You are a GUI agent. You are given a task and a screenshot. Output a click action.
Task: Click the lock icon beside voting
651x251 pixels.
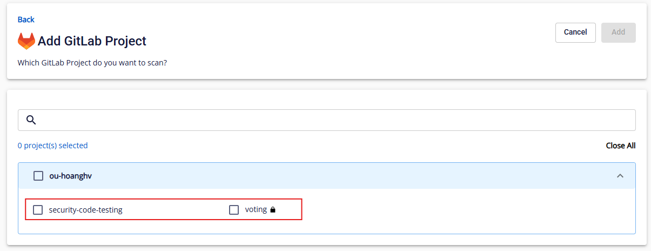tap(273, 210)
